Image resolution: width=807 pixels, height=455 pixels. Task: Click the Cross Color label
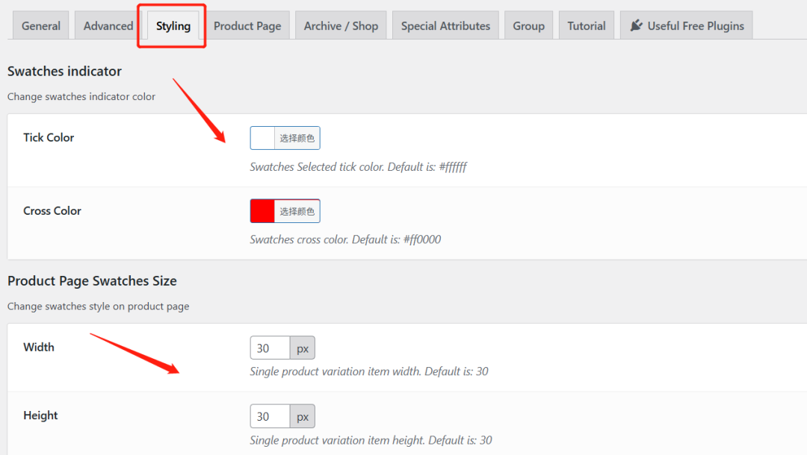tap(52, 210)
